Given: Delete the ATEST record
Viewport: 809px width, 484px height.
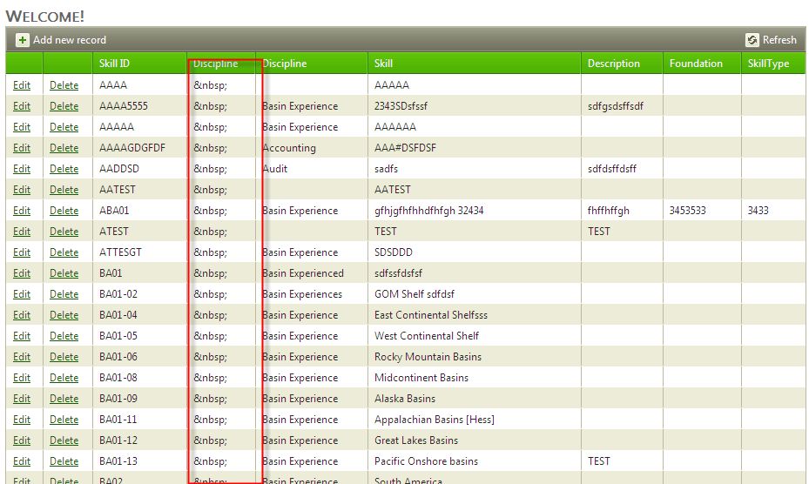Looking at the screenshot, I should (x=64, y=232).
